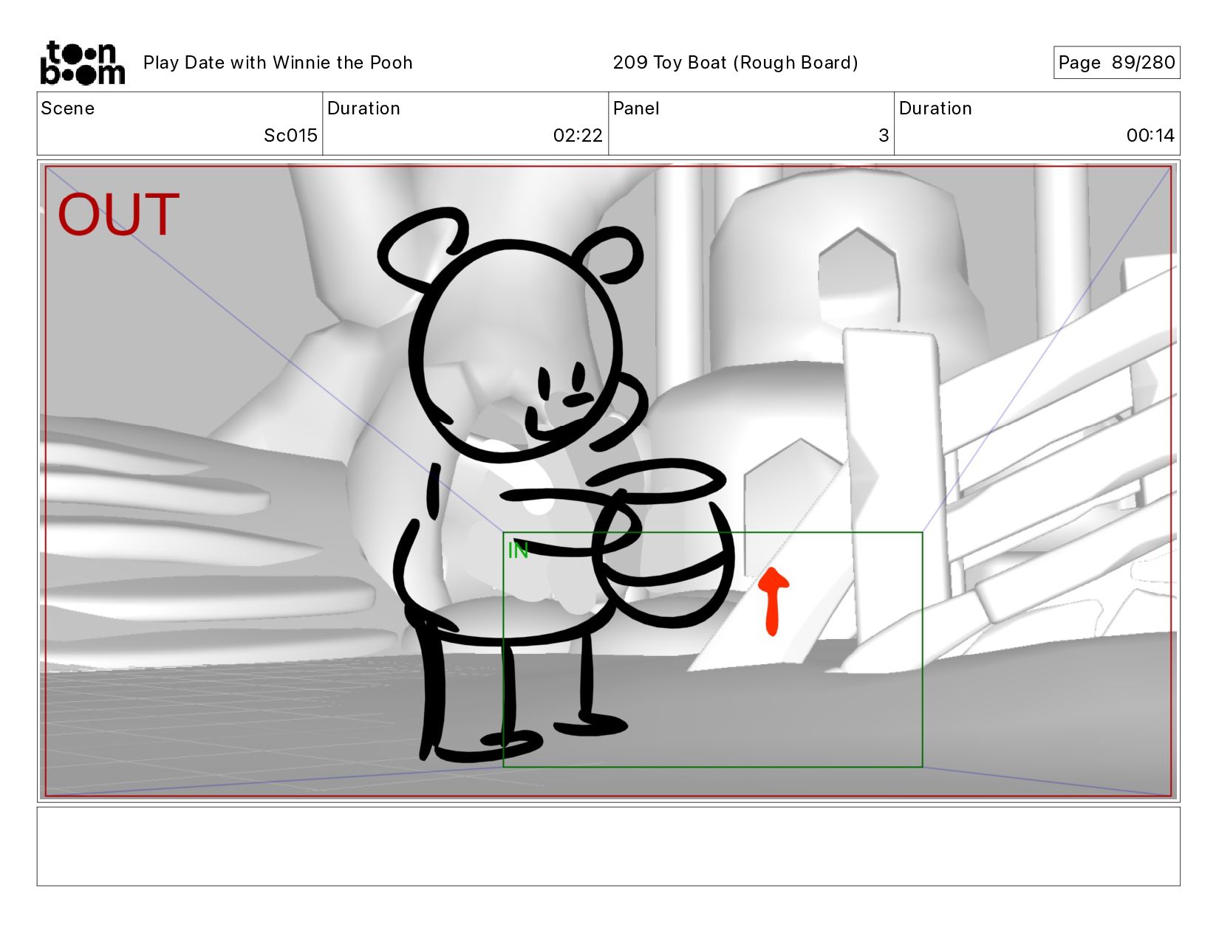This screenshot has width=1219, height=941.
Task: Select the title 'Play Date with Winnie the Pooh'
Action: pyautogui.click(x=278, y=63)
